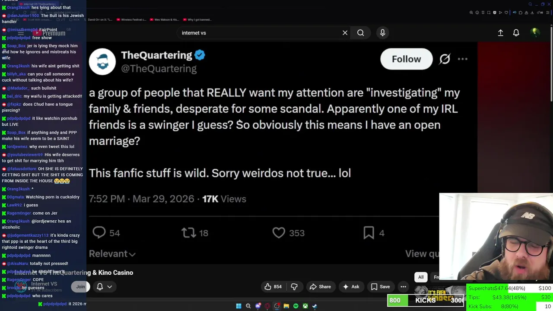Expand the subscription notification bell dropdown
This screenshot has width=553, height=311.
pyautogui.click(x=104, y=286)
